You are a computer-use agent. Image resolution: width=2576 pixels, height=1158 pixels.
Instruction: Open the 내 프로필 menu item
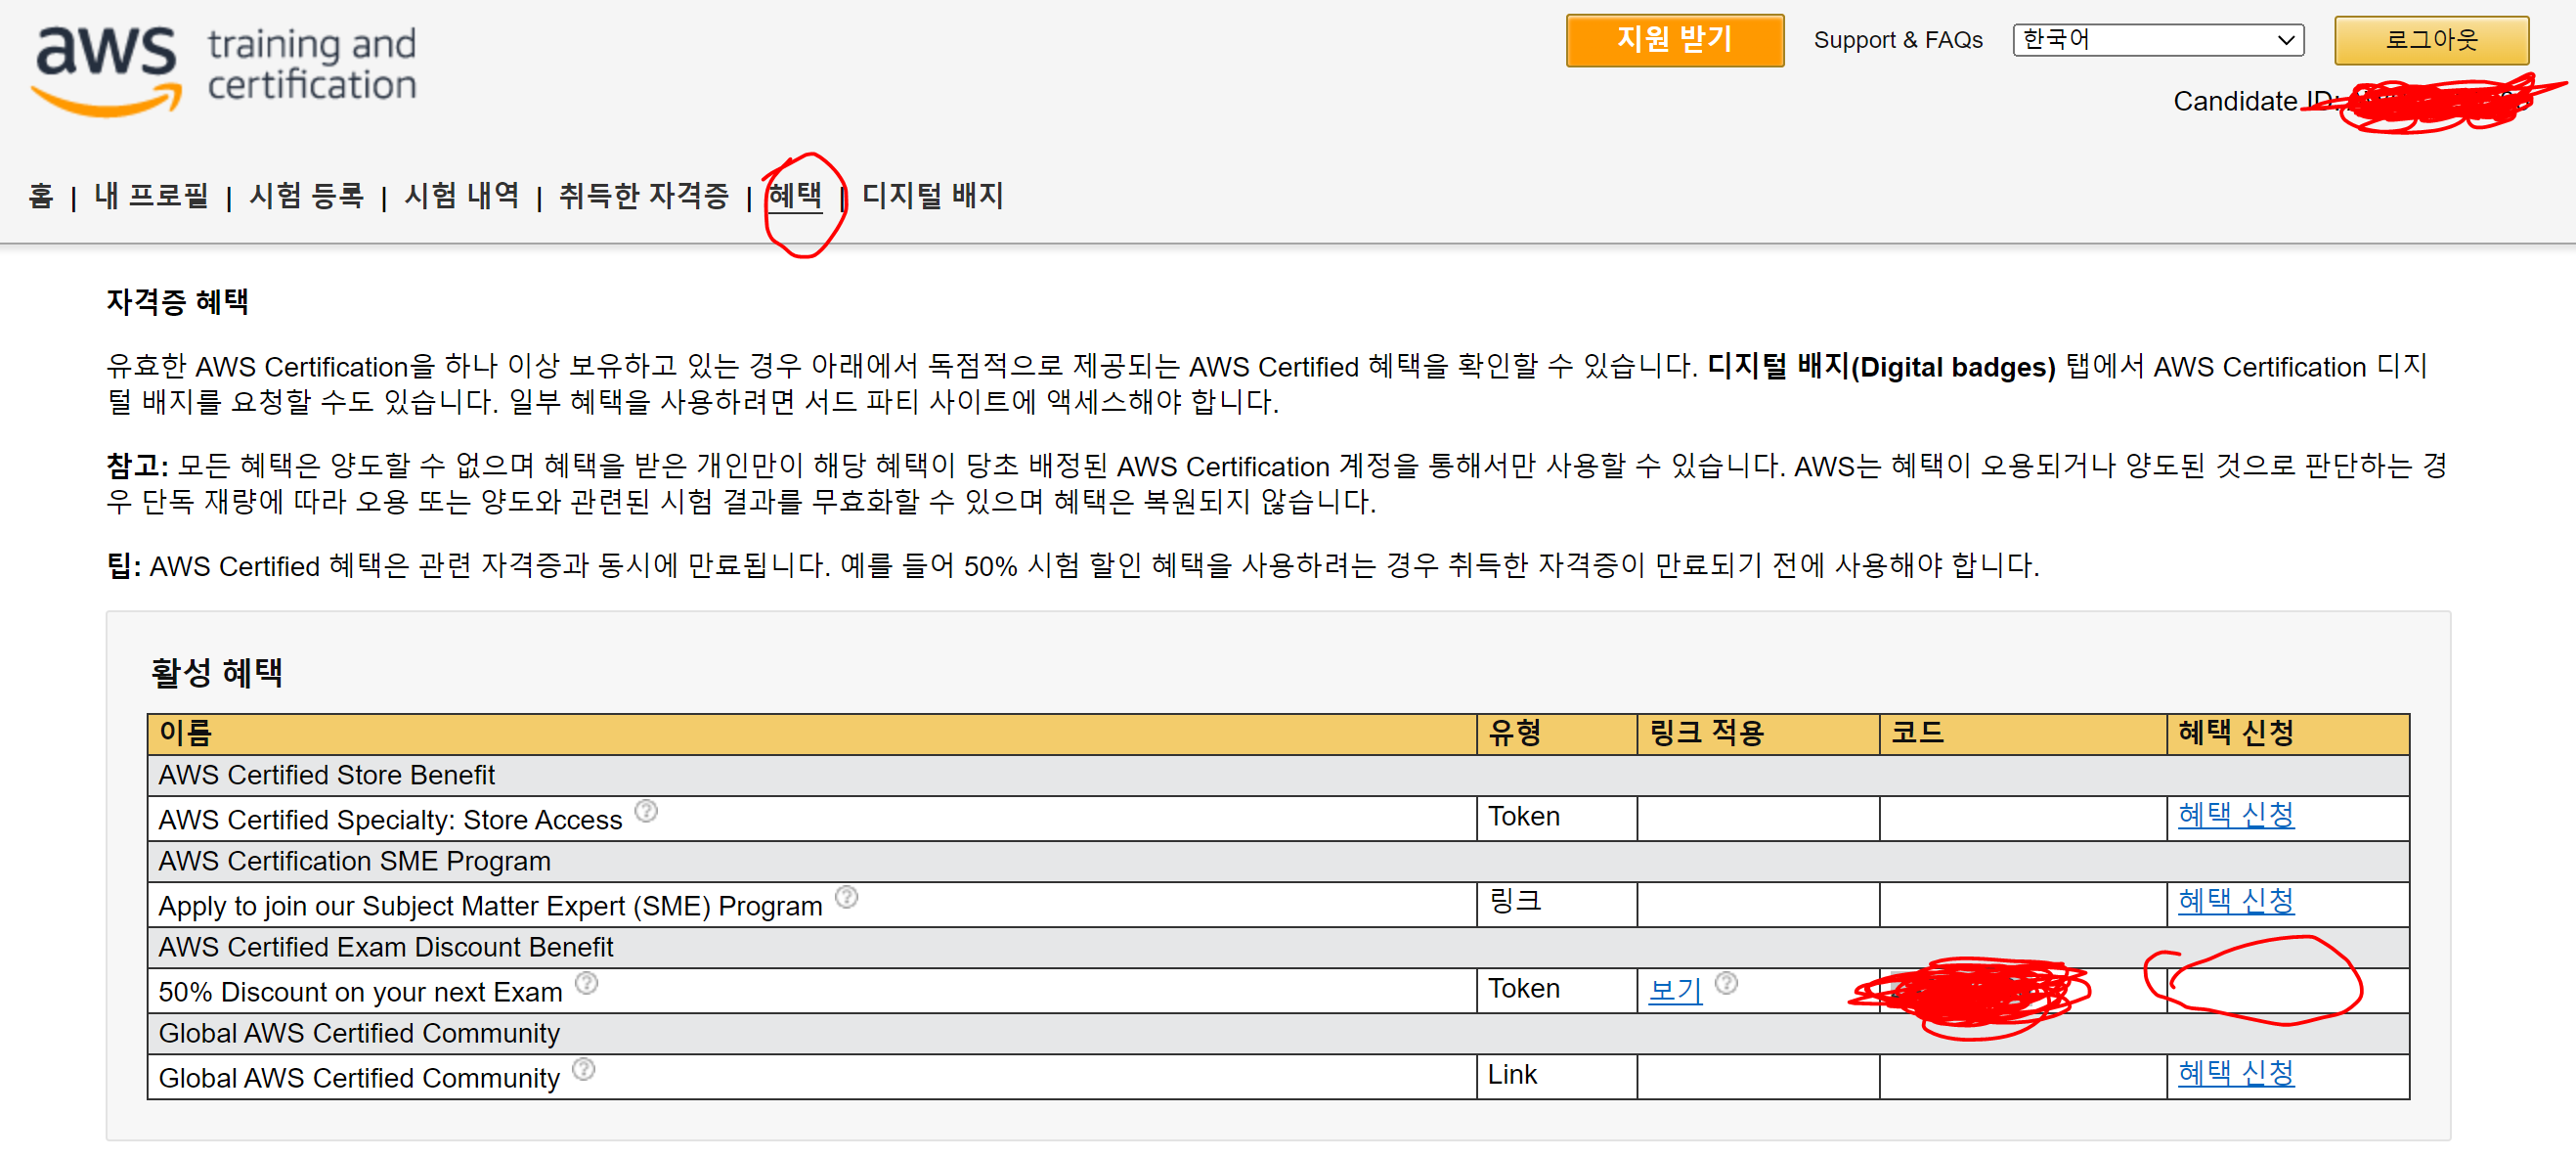click(x=151, y=196)
